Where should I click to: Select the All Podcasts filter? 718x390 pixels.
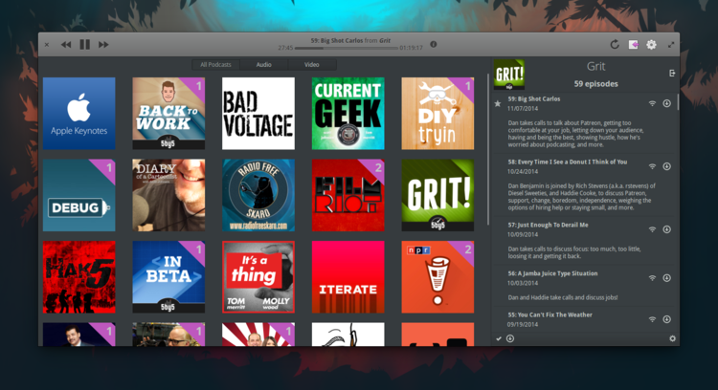[216, 65]
